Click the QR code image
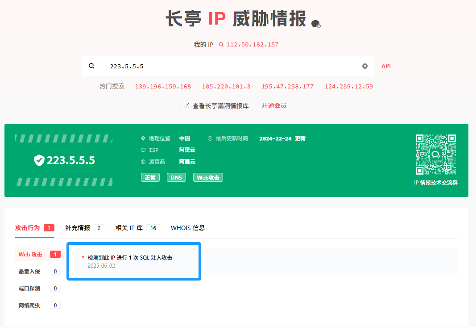The image size is (476, 327). tap(435, 155)
